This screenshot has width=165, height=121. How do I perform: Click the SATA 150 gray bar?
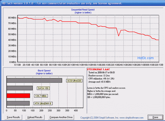20,88
